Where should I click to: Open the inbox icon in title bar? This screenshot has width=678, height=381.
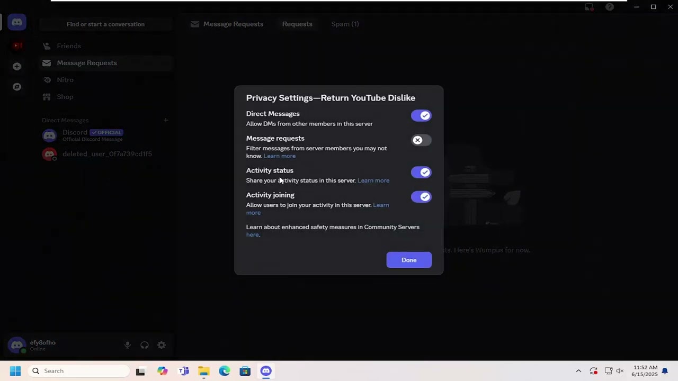click(589, 7)
